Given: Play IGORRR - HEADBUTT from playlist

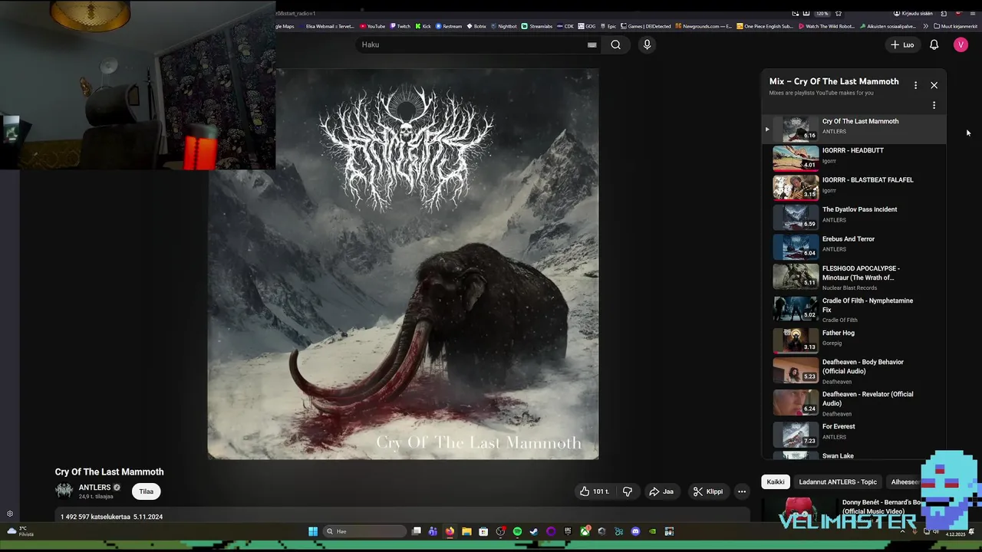Looking at the screenshot, I should coord(854,158).
